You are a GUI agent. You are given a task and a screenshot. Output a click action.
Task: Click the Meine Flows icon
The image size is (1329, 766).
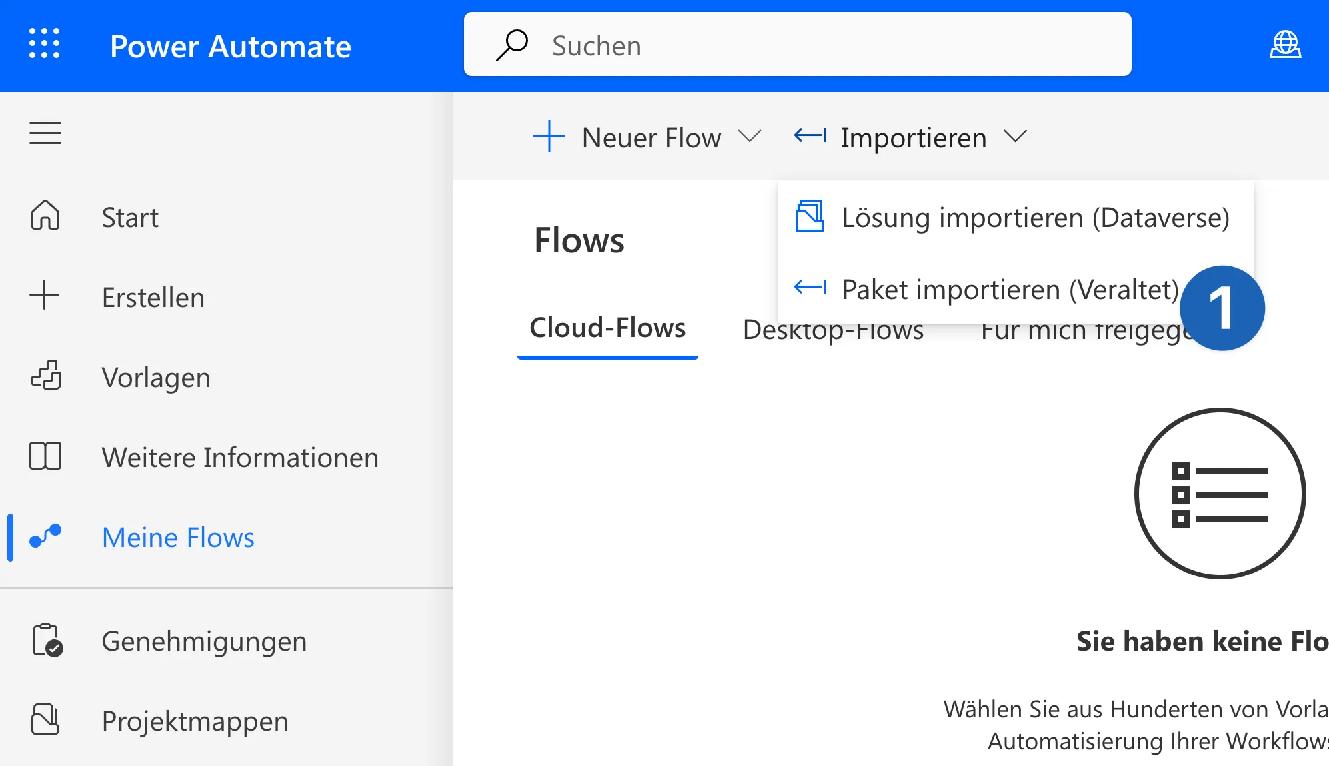point(45,535)
